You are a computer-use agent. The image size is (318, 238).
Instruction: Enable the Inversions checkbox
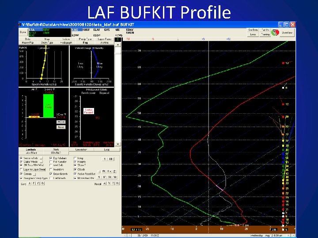(x=51, y=169)
